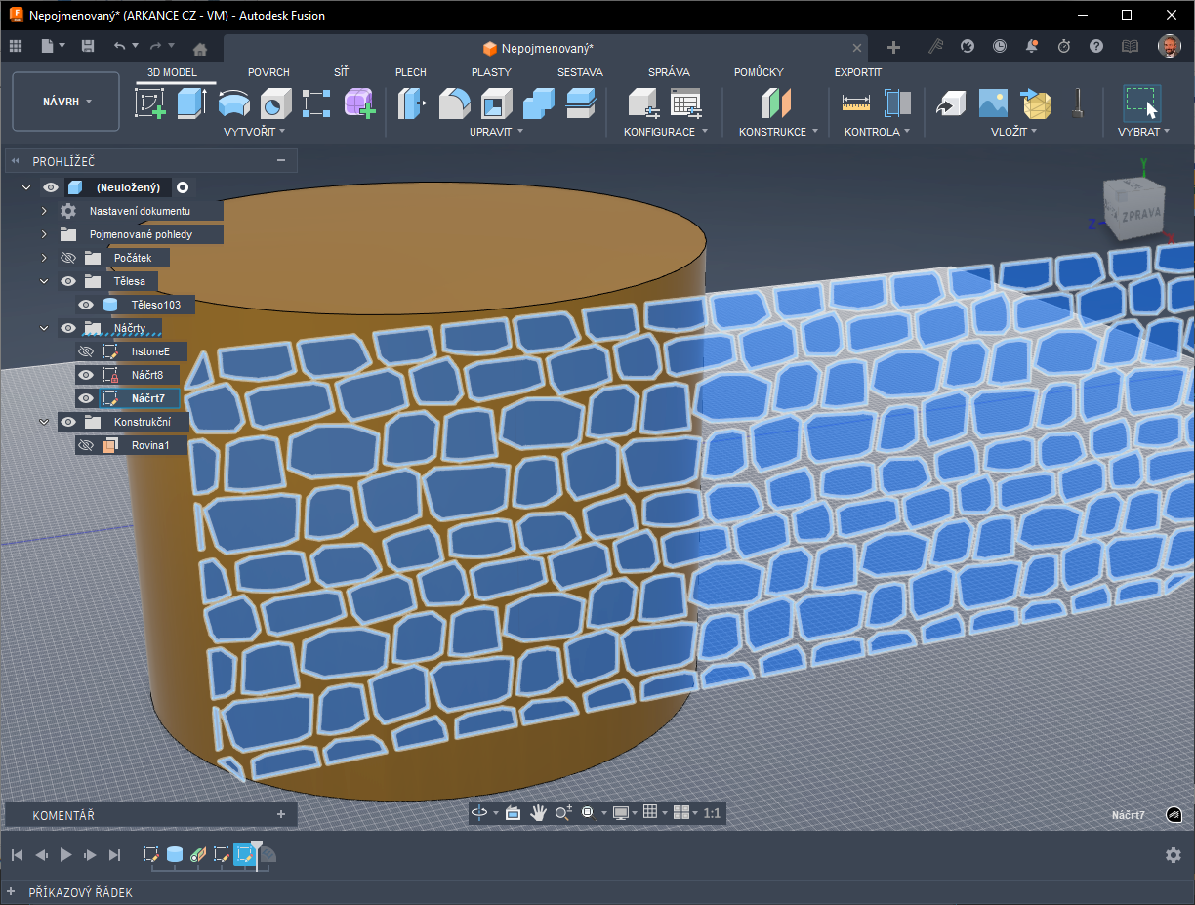
Task: Hide the Těleso103 body
Action: 86,305
